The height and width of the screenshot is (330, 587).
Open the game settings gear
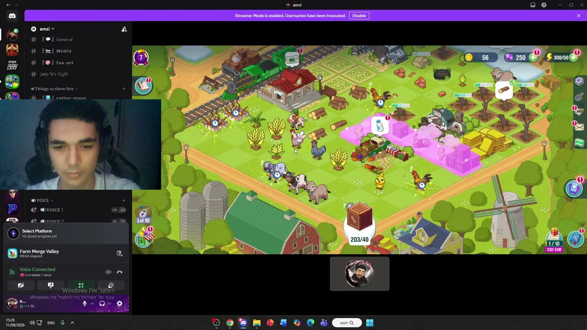point(579,81)
